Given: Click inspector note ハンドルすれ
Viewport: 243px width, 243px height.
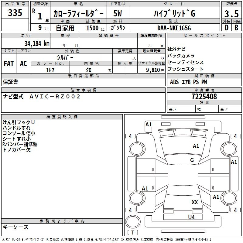Looking at the screenshot, I should click(16, 128).
